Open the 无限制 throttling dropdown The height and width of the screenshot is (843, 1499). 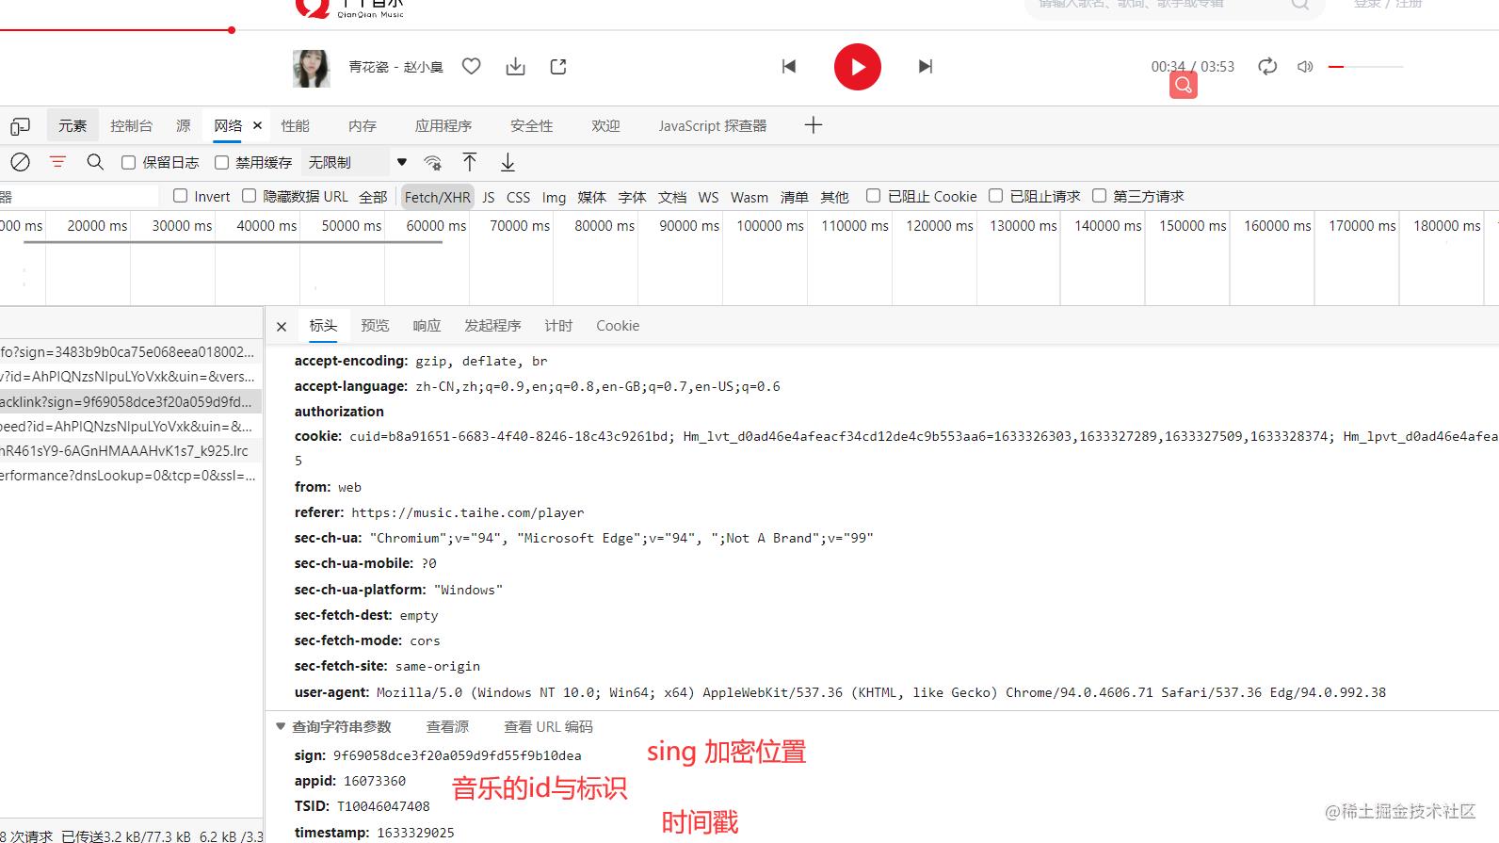pos(356,162)
